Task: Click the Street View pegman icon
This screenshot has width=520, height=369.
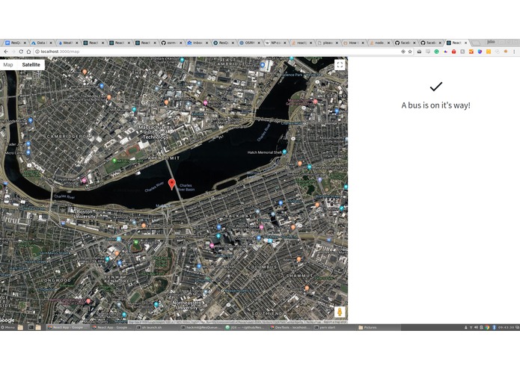Action: coord(340,311)
